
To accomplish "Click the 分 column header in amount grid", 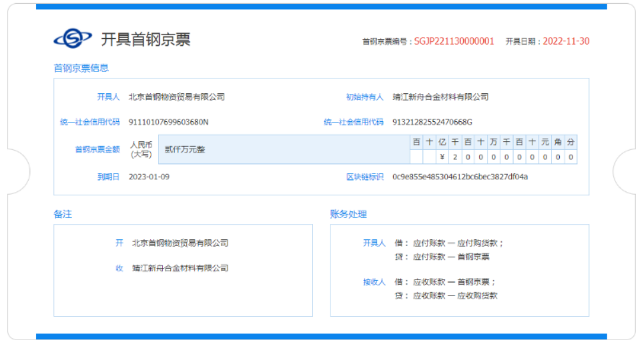I will click(x=571, y=142).
